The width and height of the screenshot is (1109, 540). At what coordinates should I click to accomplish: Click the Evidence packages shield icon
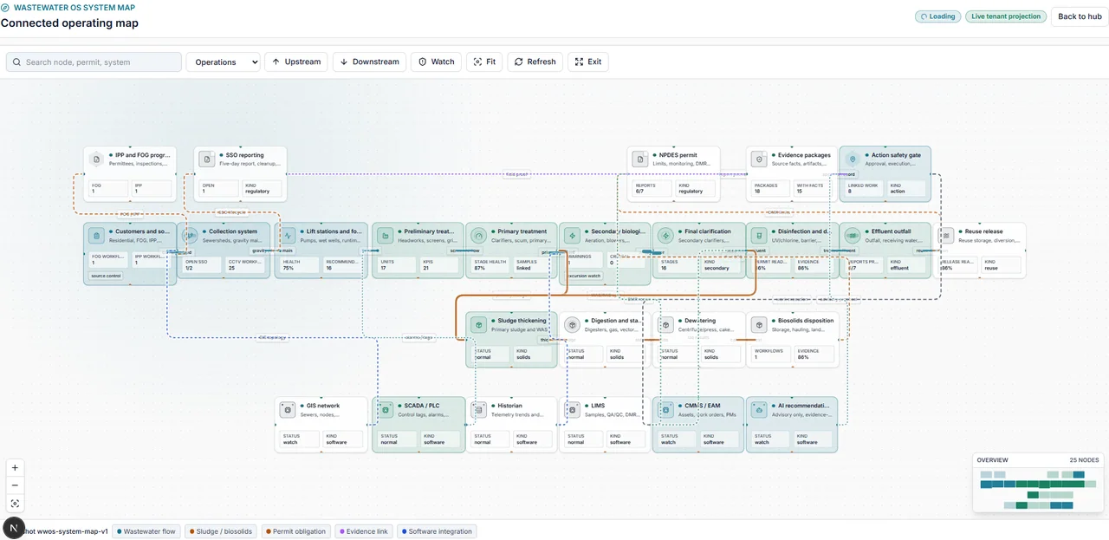pyautogui.click(x=759, y=159)
